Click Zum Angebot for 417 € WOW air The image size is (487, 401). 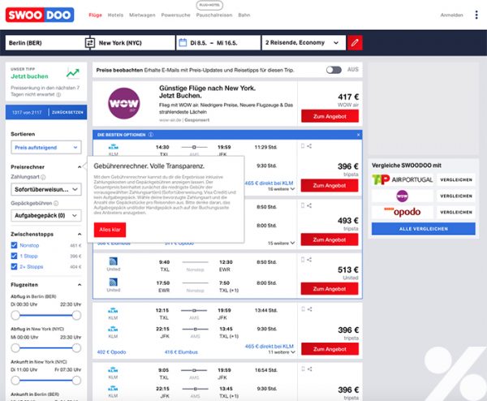(330, 116)
